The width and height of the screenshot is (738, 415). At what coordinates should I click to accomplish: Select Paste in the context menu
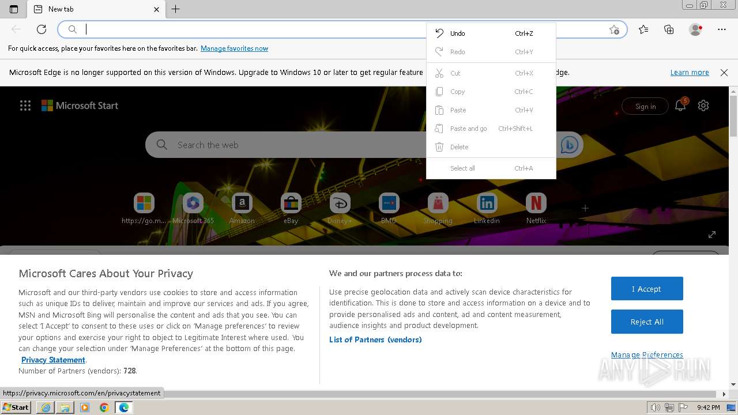[491, 110]
